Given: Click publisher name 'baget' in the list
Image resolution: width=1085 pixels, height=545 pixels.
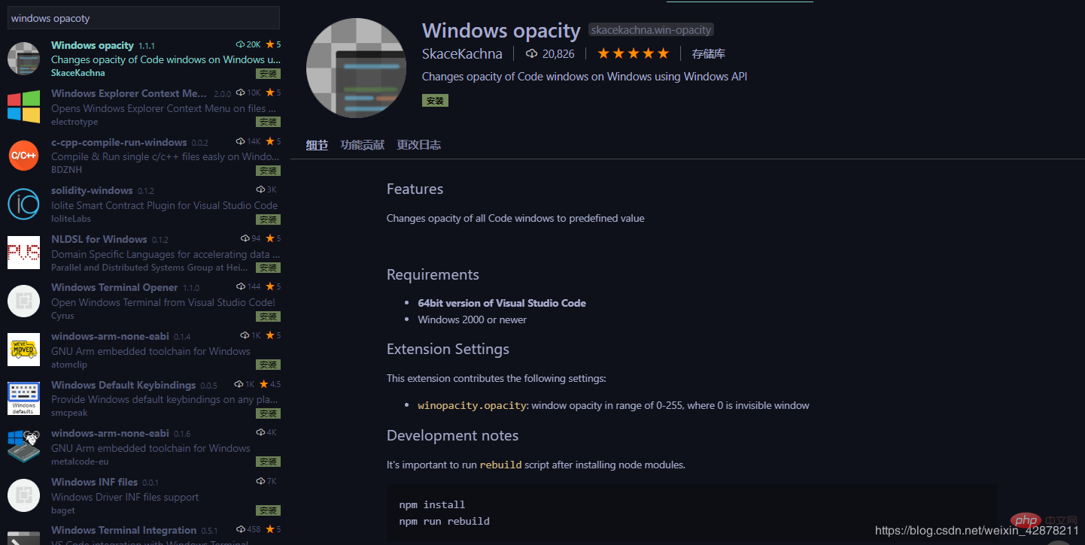Looking at the screenshot, I should click(63, 510).
